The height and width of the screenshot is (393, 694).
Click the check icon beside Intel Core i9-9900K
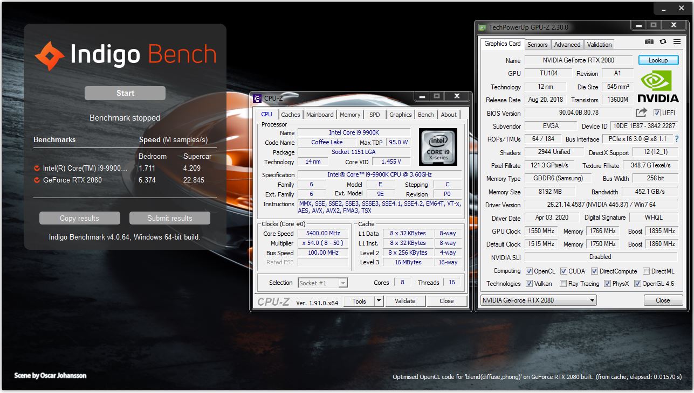(x=37, y=169)
